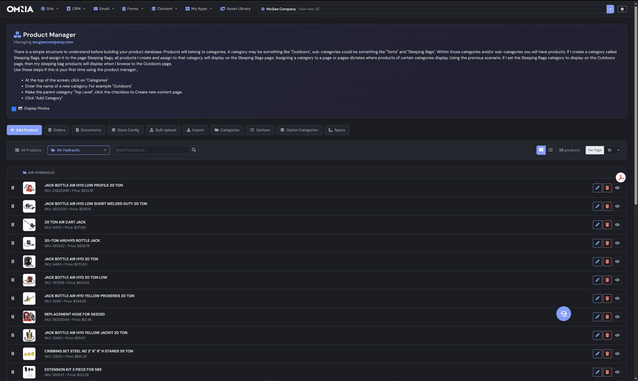Open the Asset Library
The width and height of the screenshot is (638, 381).
coord(235,9)
